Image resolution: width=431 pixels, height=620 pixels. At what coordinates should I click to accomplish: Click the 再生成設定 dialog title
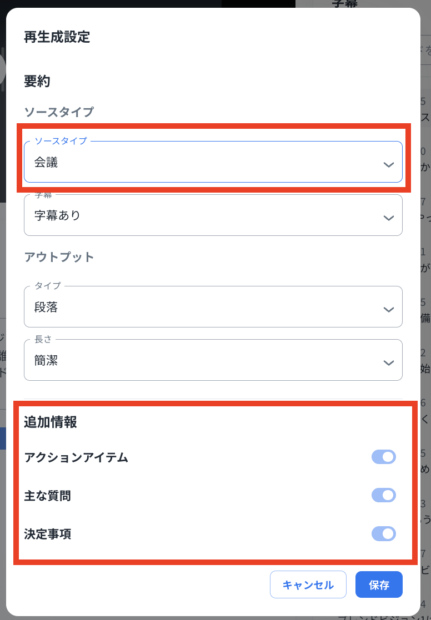57,37
